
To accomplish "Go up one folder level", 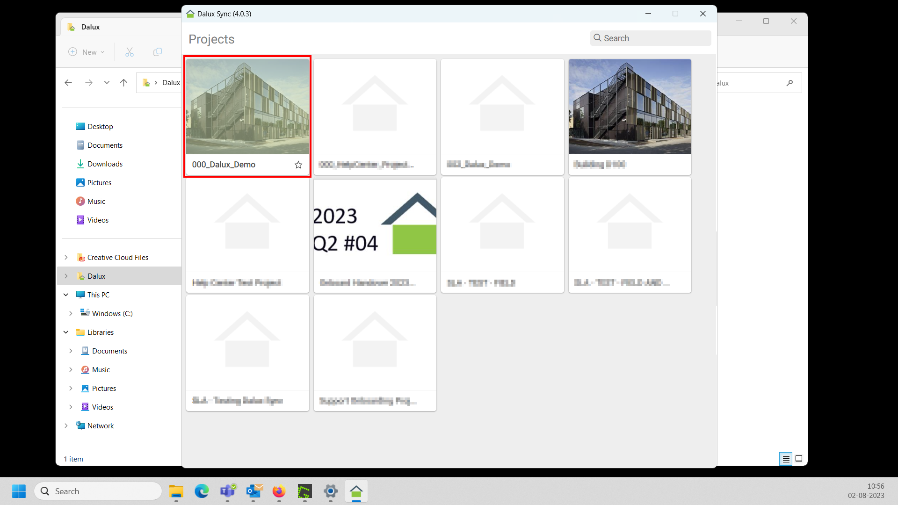I will tap(123, 83).
